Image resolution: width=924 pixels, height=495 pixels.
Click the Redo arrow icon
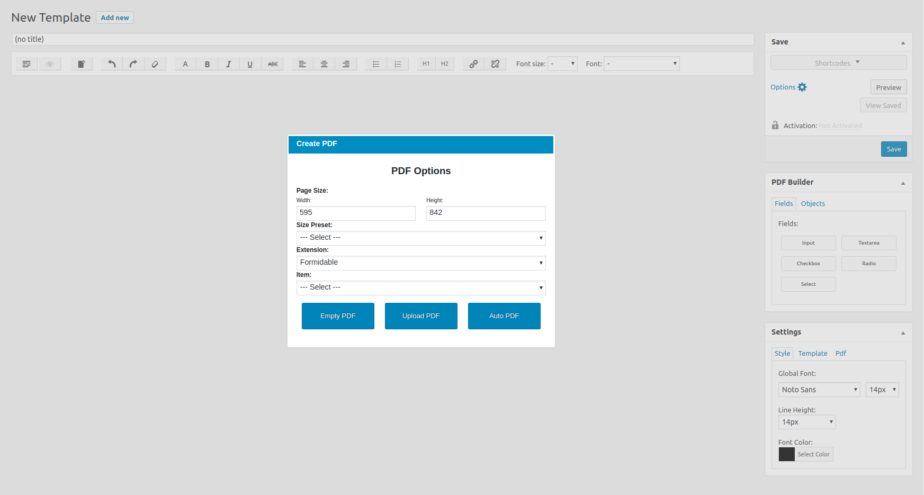coord(133,64)
